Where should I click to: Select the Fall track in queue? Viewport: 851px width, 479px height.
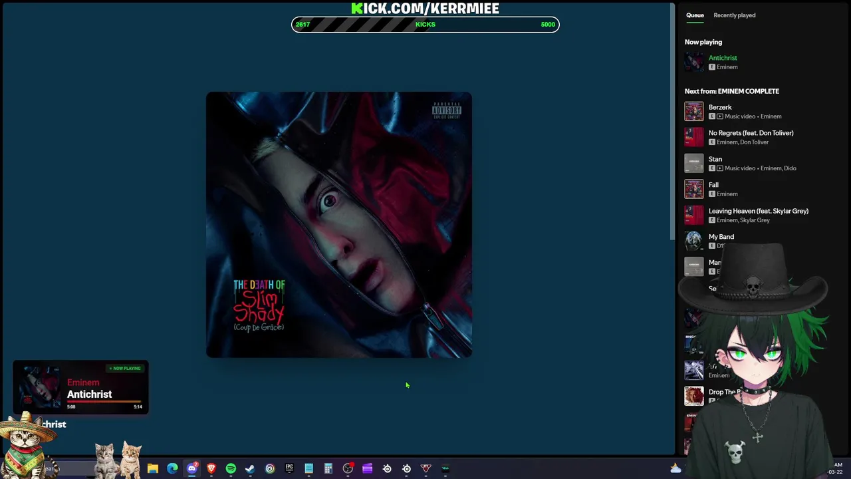point(713,185)
